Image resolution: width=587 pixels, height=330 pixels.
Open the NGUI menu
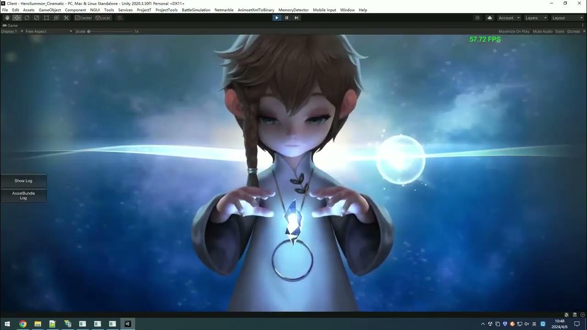coord(95,10)
